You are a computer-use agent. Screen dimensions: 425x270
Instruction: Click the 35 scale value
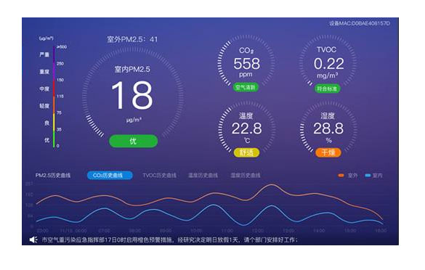(x=59, y=129)
